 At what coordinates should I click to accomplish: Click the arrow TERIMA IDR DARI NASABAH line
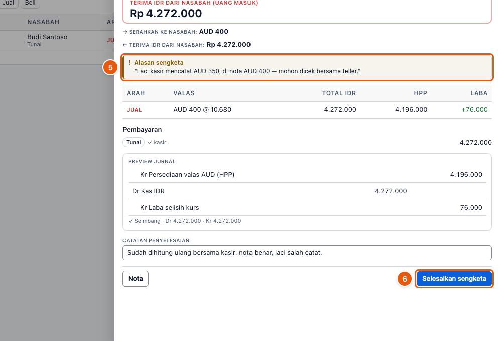pos(187,45)
